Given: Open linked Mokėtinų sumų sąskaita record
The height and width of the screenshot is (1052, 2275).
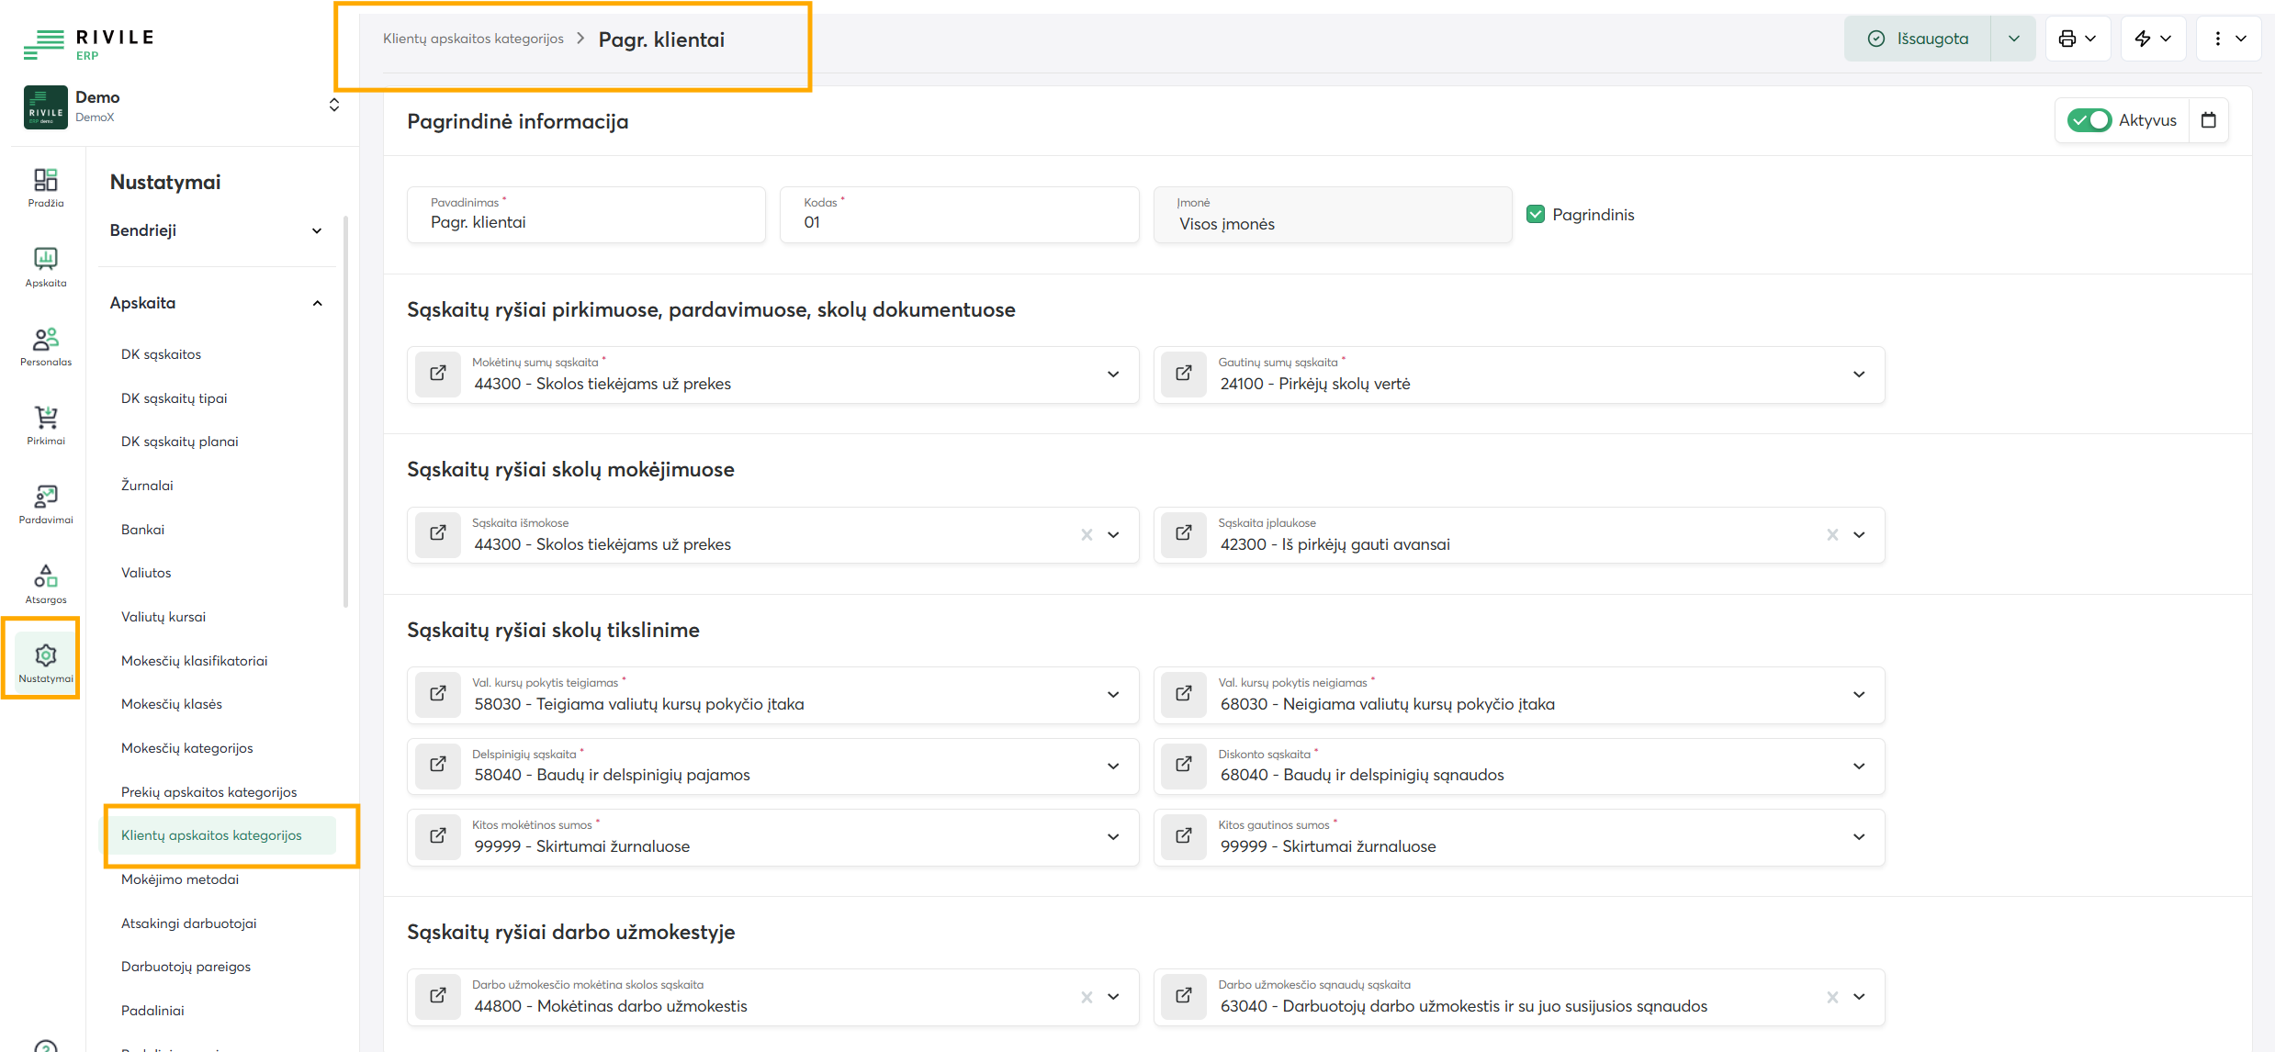Looking at the screenshot, I should [x=438, y=374].
